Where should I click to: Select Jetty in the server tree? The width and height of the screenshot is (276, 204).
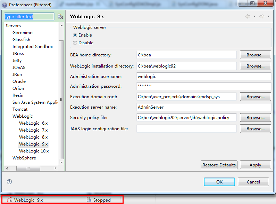click(17, 61)
